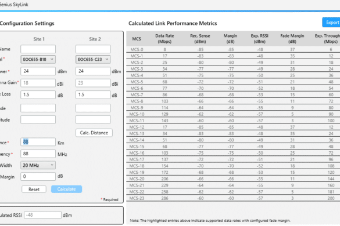Screen dimensions: 340x226
Task: Click the Data Rate (Mbps) column header
Action: point(164,39)
